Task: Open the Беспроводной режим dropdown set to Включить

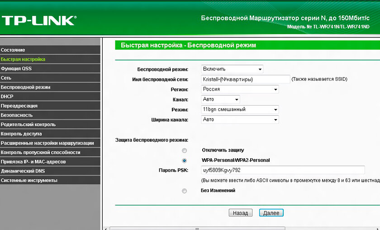Action: pyautogui.click(x=232, y=69)
